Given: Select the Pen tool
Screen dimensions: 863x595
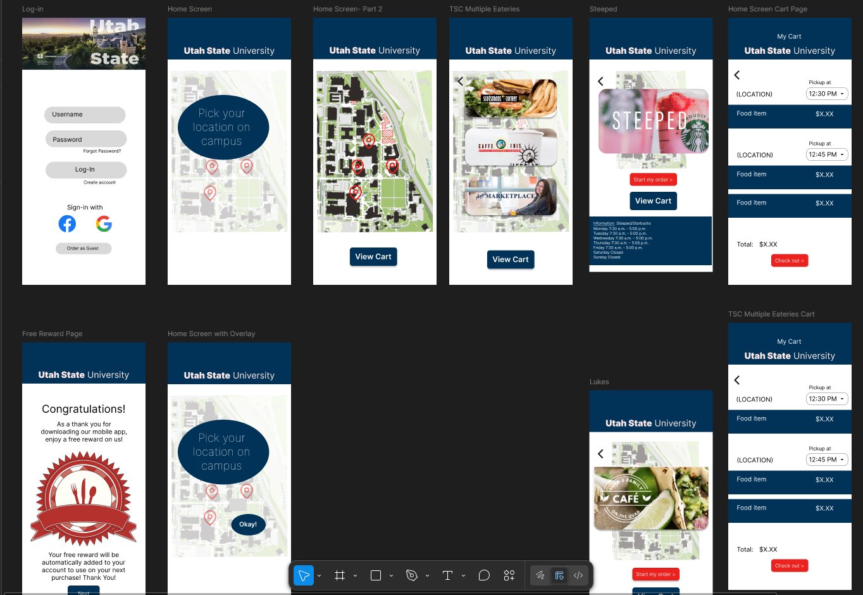Looking at the screenshot, I should pos(412,575).
